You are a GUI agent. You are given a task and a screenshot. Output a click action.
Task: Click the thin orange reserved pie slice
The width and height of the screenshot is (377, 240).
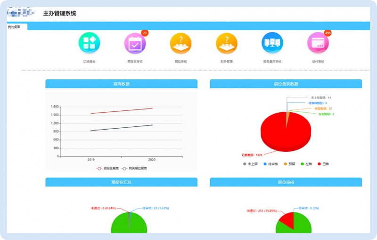coord(287,117)
